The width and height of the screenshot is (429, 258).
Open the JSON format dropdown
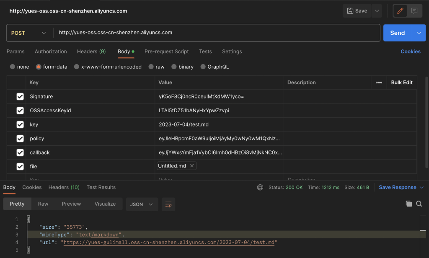142,204
